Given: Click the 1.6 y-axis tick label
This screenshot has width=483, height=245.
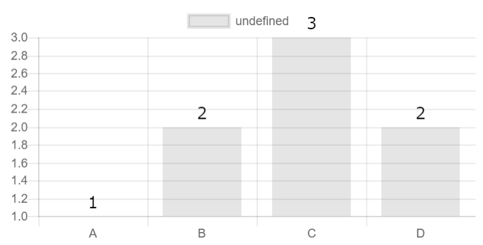Looking at the screenshot, I should point(19,163).
